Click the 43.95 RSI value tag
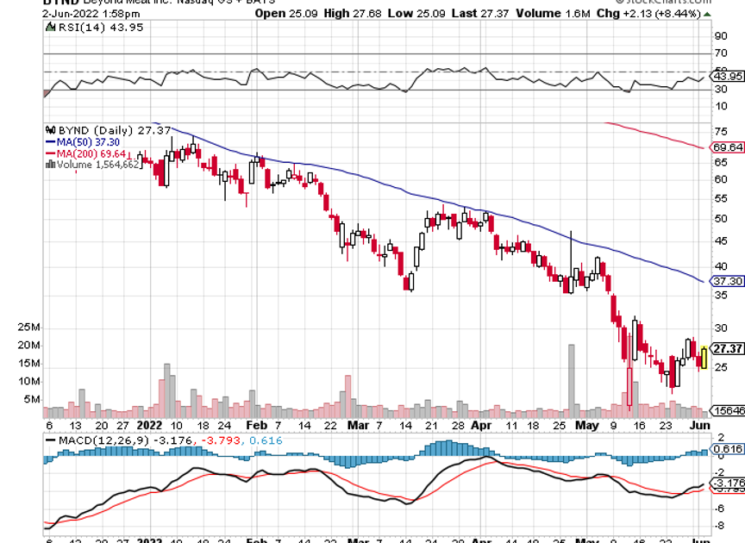745x543 pixels. click(x=729, y=77)
